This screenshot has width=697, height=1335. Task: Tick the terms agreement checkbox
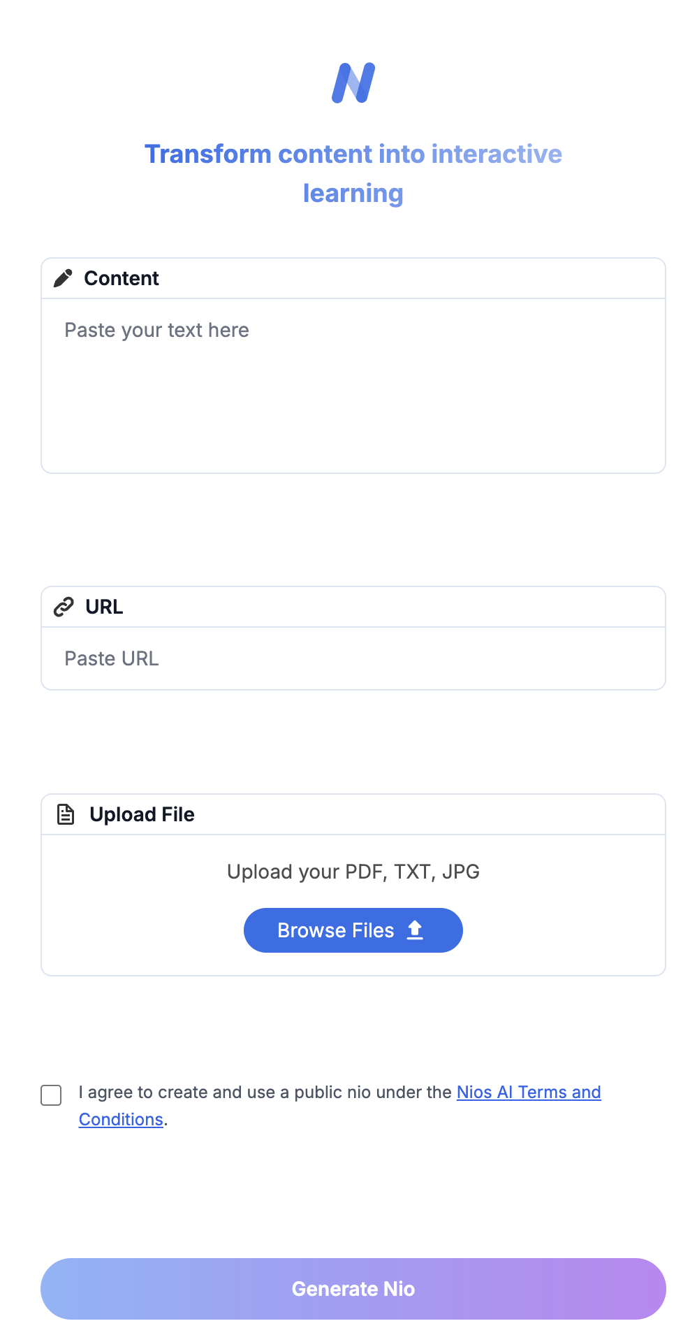51,1095
